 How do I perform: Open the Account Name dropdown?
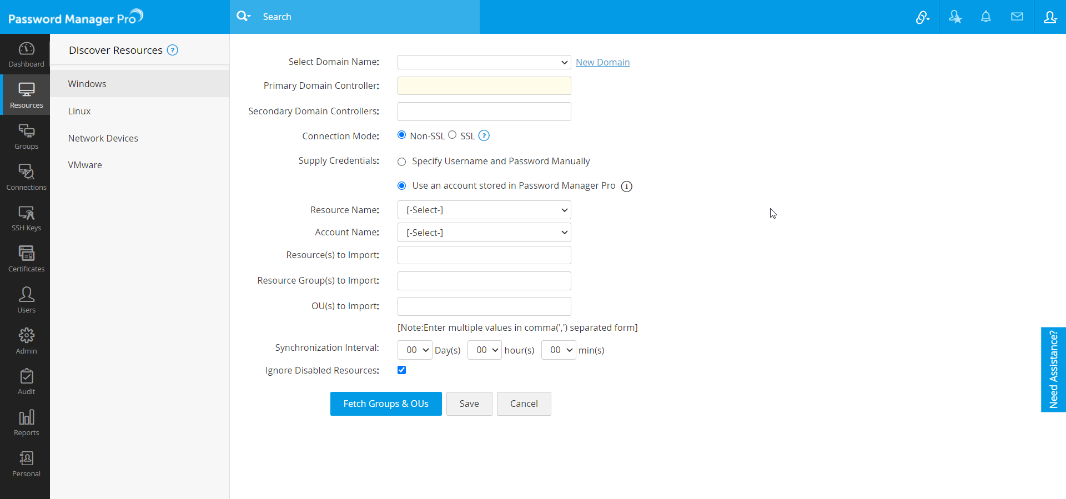click(484, 233)
